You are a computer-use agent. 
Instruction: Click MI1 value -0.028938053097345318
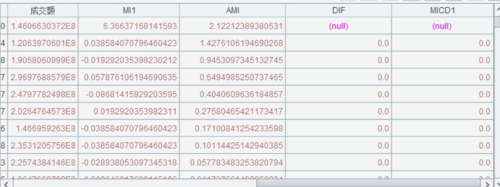(x=129, y=163)
